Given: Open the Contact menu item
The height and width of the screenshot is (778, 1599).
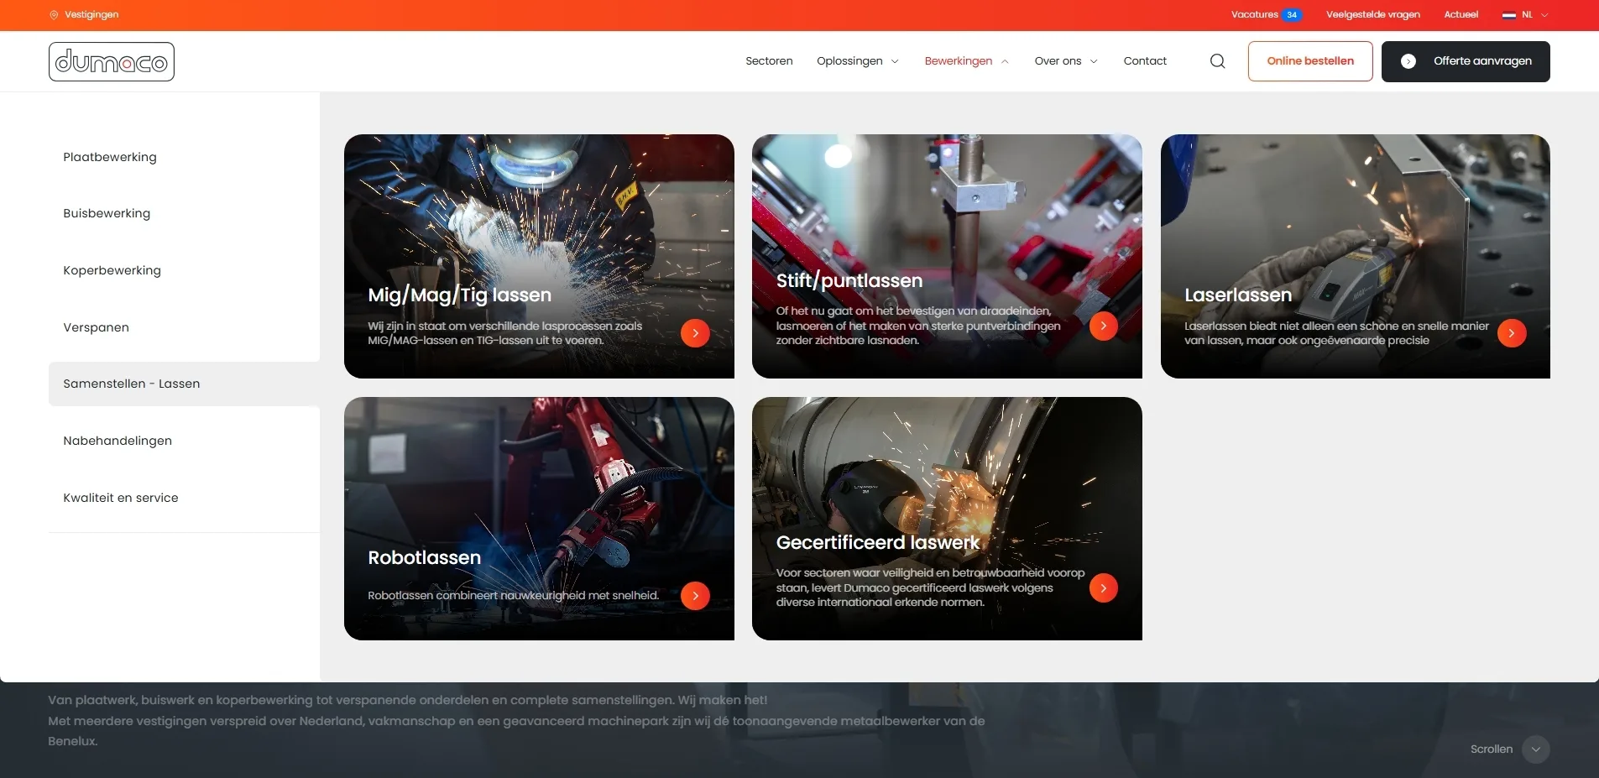Looking at the screenshot, I should pyautogui.click(x=1145, y=61).
